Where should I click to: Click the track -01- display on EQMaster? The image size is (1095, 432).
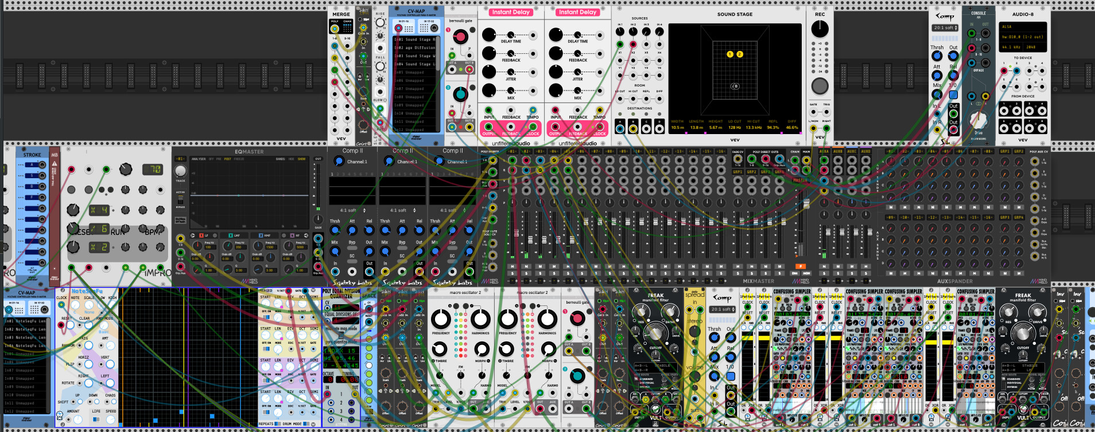(180, 159)
